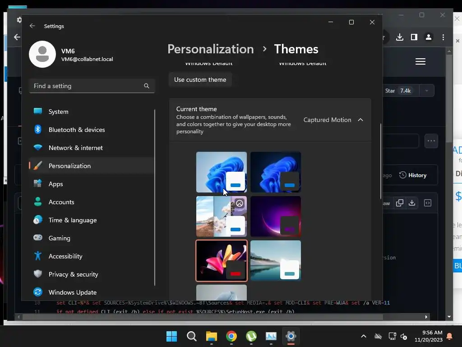The image size is (462, 347).
Task: Click the Gaming controller icon
Action: point(38,238)
